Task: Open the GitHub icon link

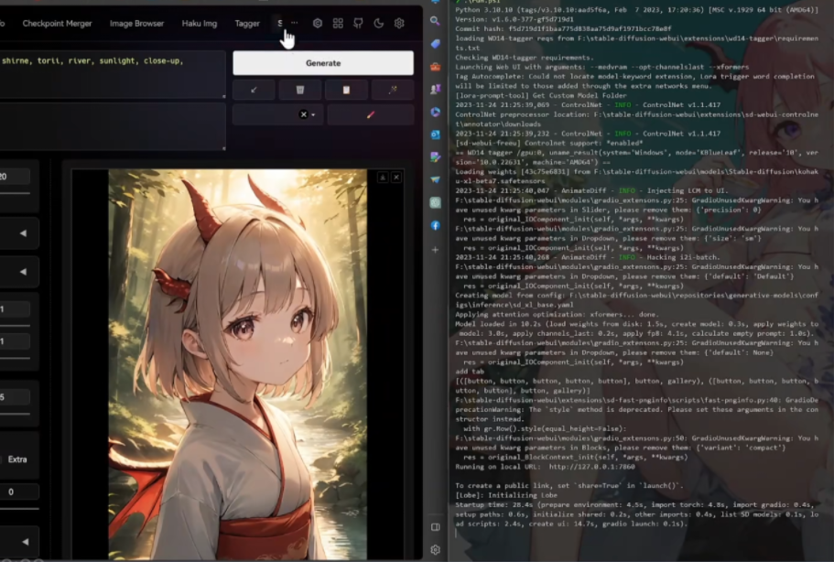Action: (358, 24)
